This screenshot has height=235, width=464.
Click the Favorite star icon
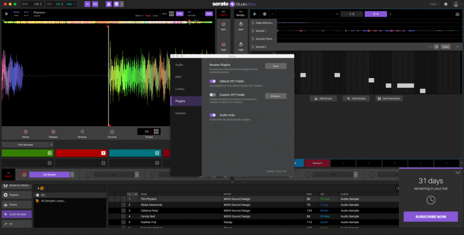point(112,132)
